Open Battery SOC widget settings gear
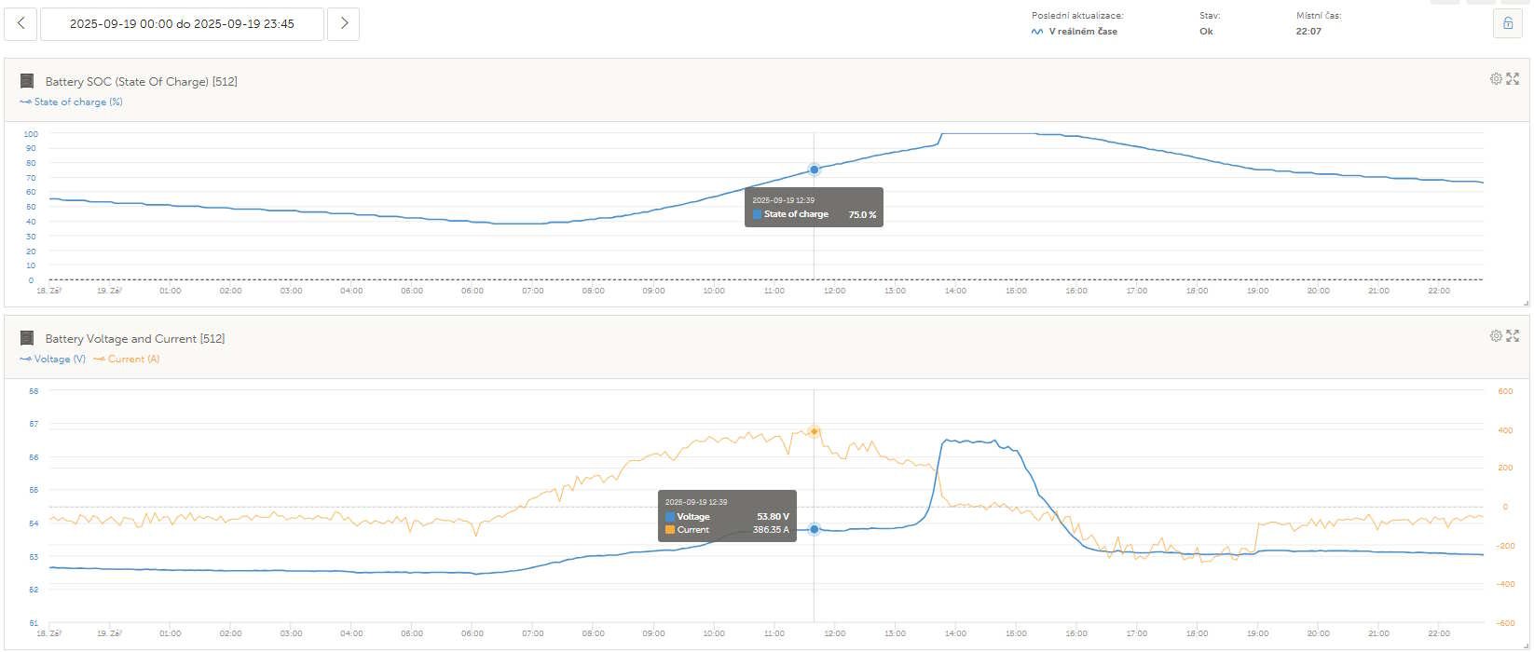1534x652 pixels. [1496, 79]
